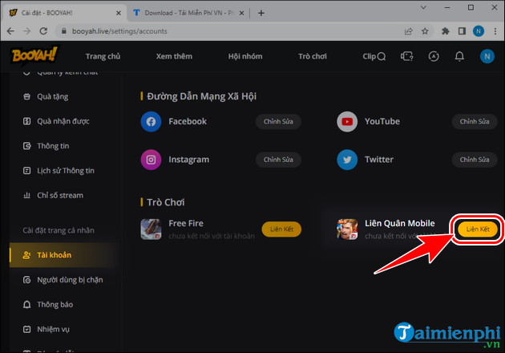Edit Instagram link with Chỉnh Sửa
Image resolution: width=505 pixels, height=353 pixels.
(x=278, y=160)
